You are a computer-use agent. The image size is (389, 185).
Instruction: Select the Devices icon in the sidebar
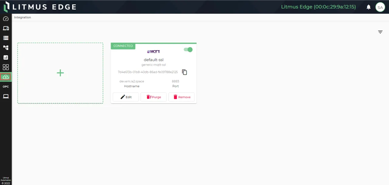6,28
